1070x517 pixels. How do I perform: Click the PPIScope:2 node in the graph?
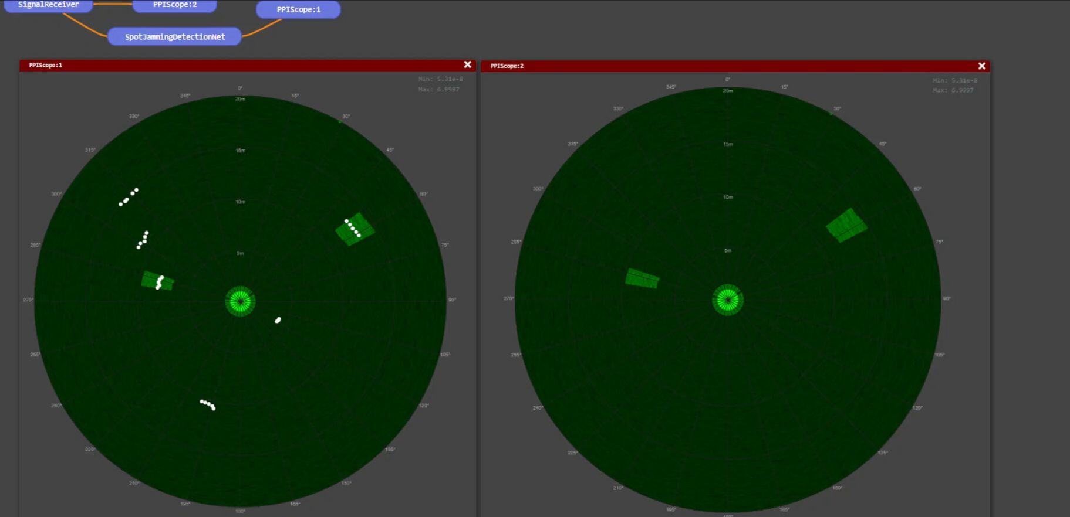coord(174,5)
